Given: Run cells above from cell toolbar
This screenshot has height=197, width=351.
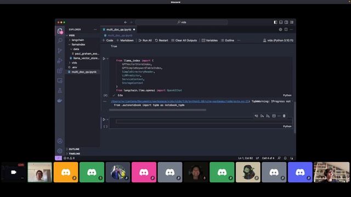Looking at the screenshot, I should click(262, 116).
